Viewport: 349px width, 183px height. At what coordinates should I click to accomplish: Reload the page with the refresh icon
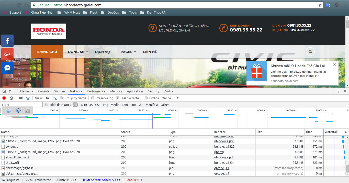point(19,5)
